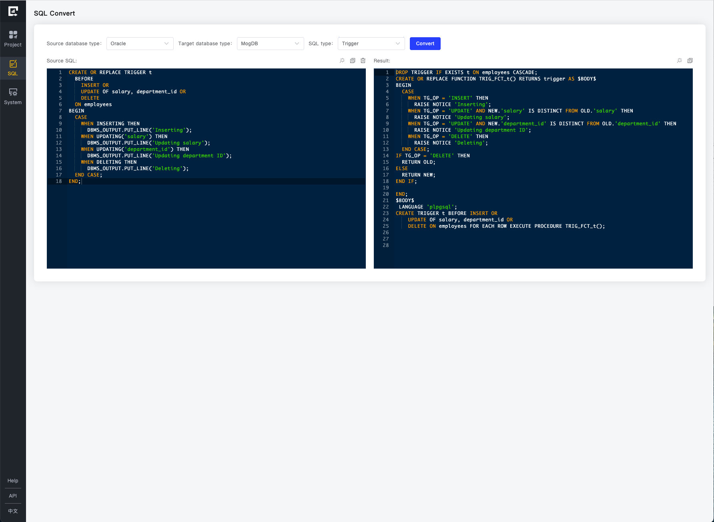Open the Help page
This screenshot has height=522, width=714.
pos(13,480)
